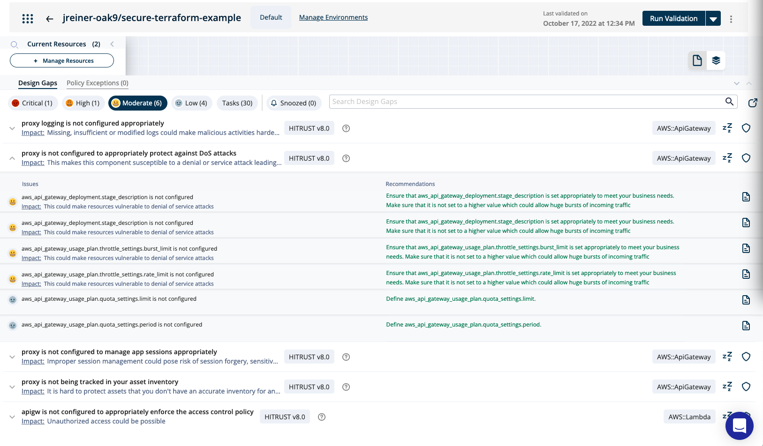Snooze the asset inventory design gap
763x446 pixels.
pos(727,387)
